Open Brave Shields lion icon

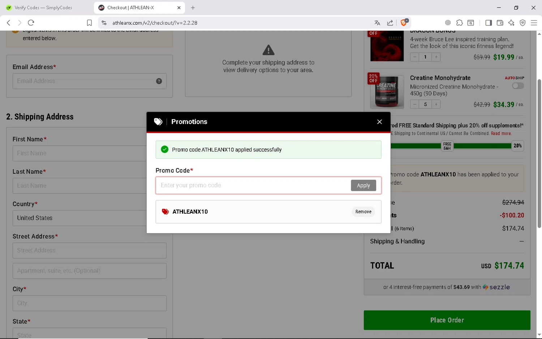tap(404, 22)
